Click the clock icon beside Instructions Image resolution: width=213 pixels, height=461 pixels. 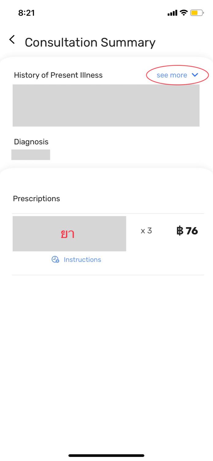tap(55, 259)
